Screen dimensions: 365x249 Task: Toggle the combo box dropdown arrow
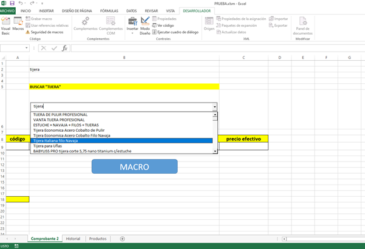[215, 107]
